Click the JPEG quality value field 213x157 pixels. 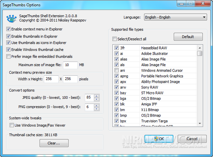pos(90,97)
